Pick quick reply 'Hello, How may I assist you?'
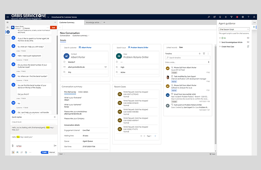The height and width of the screenshot is (170, 261). click(34, 137)
